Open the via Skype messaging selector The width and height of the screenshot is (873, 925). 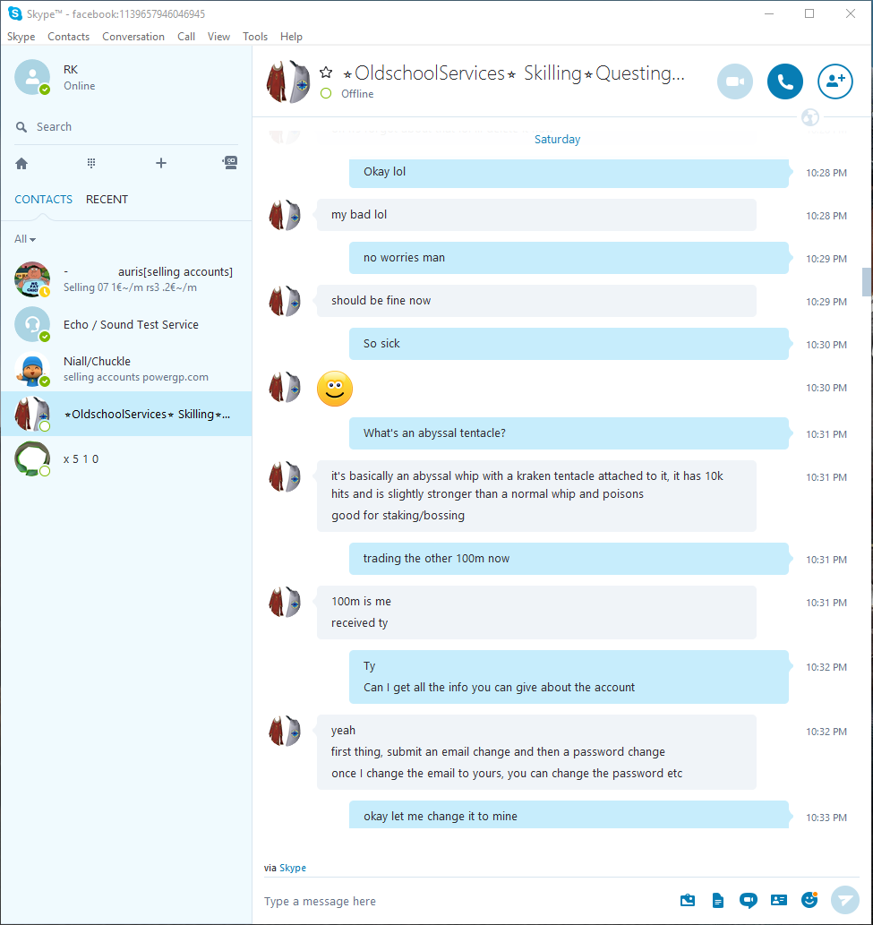coord(293,868)
